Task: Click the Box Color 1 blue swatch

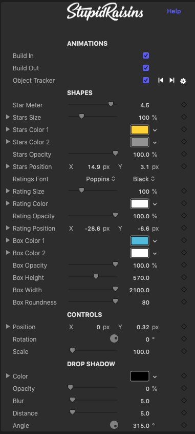Action: tap(140, 240)
